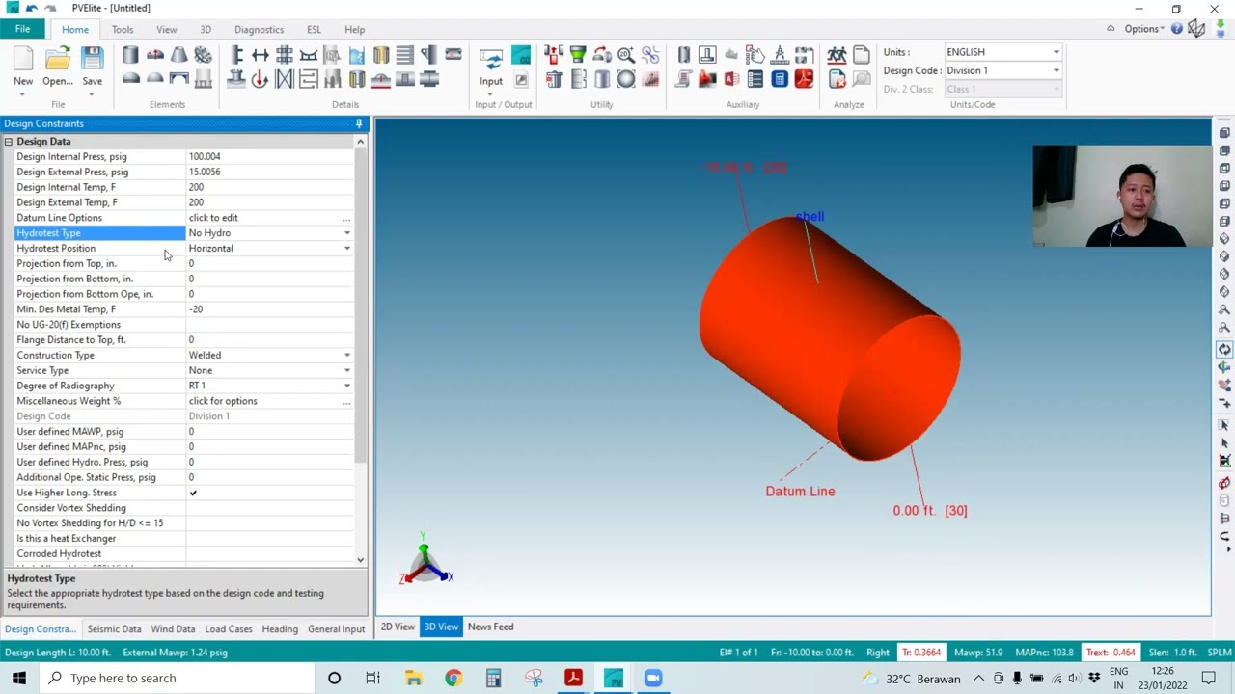Open the Zoom app from the taskbar
The width and height of the screenshot is (1235, 694).
653,679
